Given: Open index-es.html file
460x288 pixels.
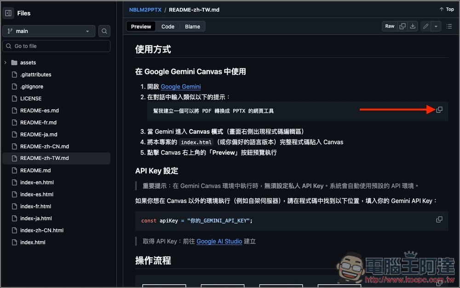Looking at the screenshot, I should click(x=37, y=194).
